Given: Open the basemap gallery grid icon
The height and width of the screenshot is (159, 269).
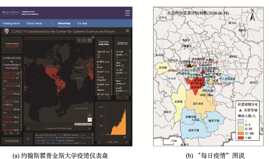Looking at the screenshot, I should [x=89, y=40].
